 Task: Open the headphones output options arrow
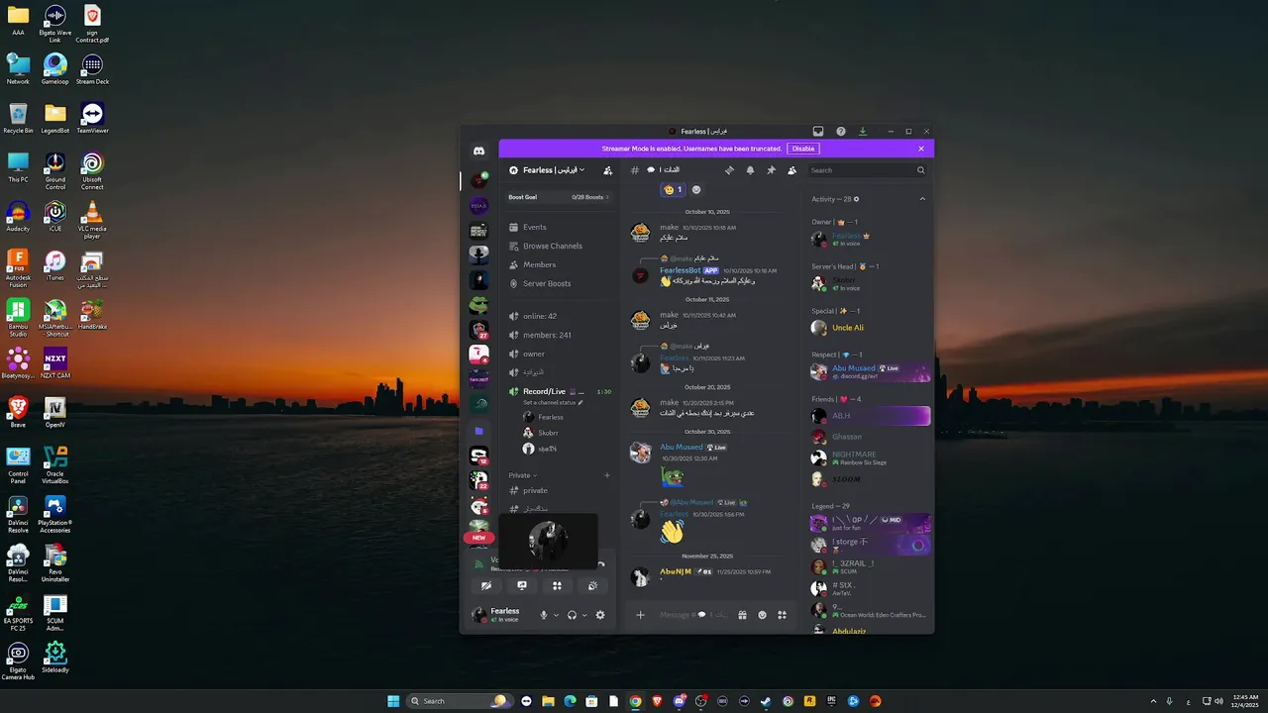[584, 615]
